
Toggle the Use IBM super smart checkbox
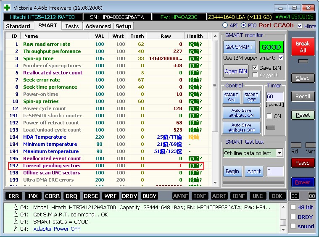[x=281, y=58]
